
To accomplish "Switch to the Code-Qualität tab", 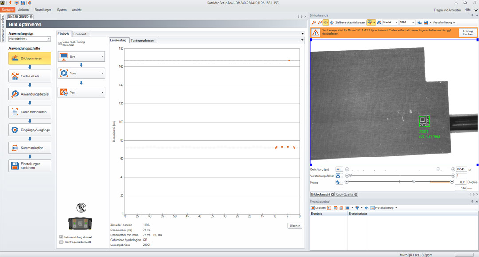I will click(x=347, y=194).
